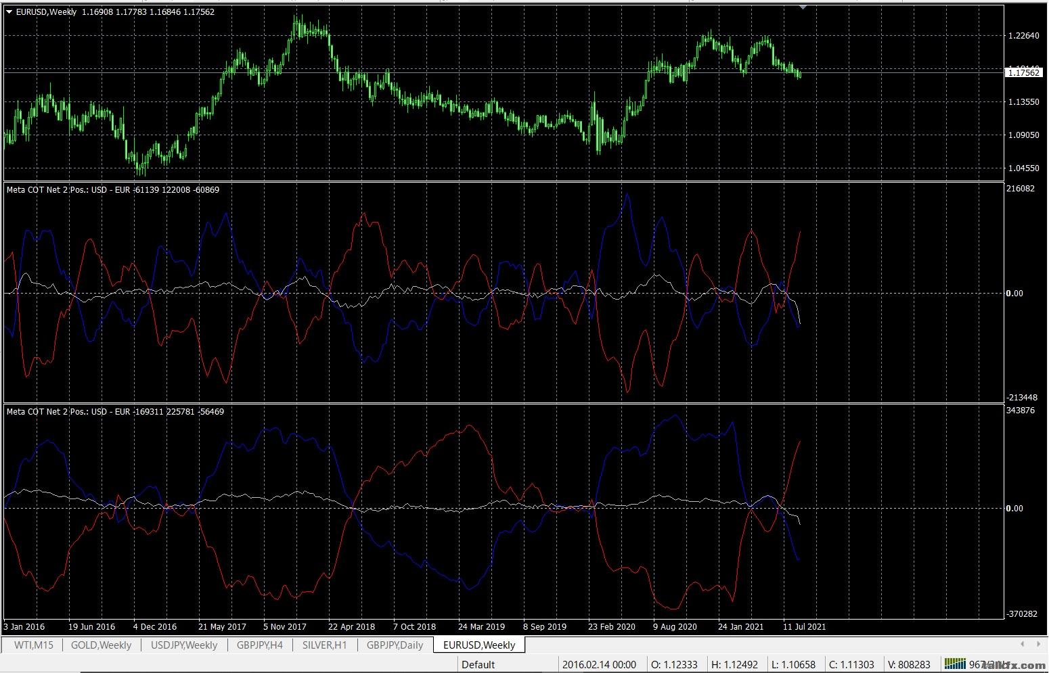
Task: Click the connection status bars icon
Action: click(x=955, y=664)
